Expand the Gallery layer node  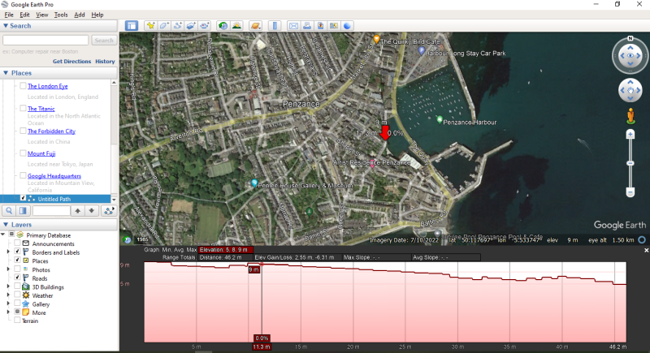[x=8, y=303]
